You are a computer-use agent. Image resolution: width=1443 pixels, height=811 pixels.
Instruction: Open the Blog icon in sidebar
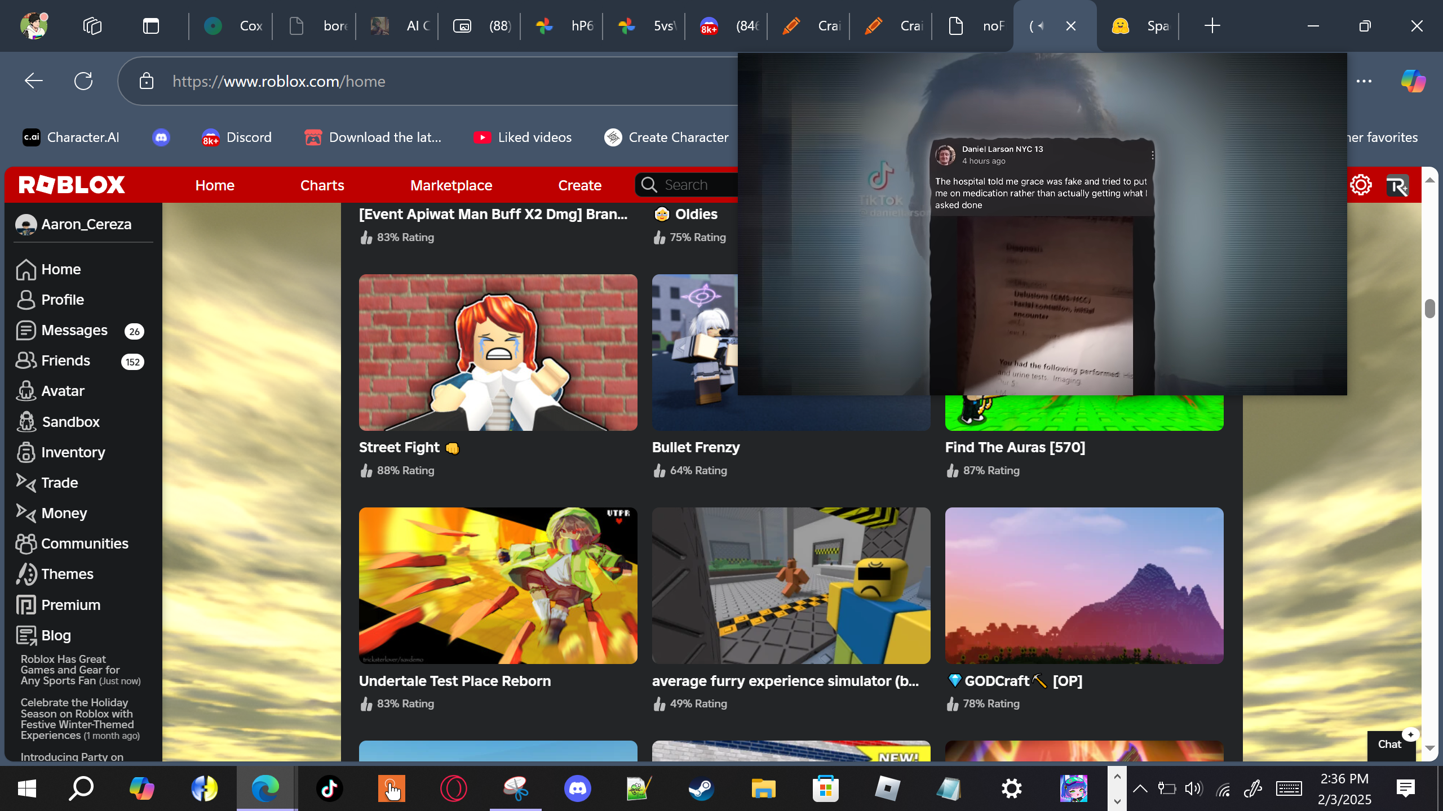click(26, 635)
